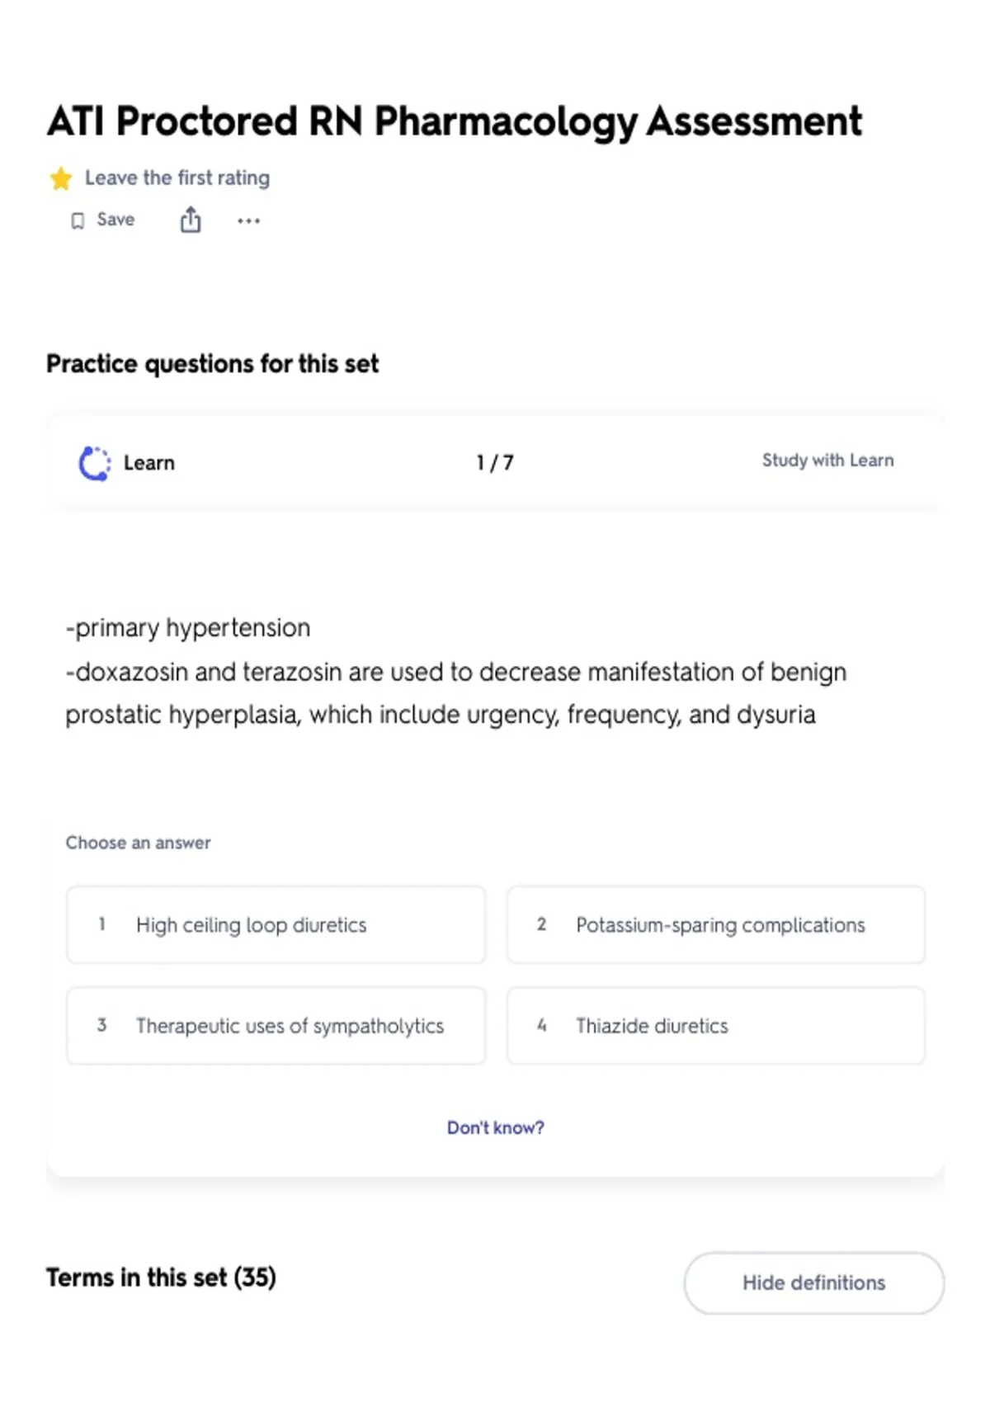Select answer number 4 badge
This screenshot has width=990, height=1403.
[542, 1025]
